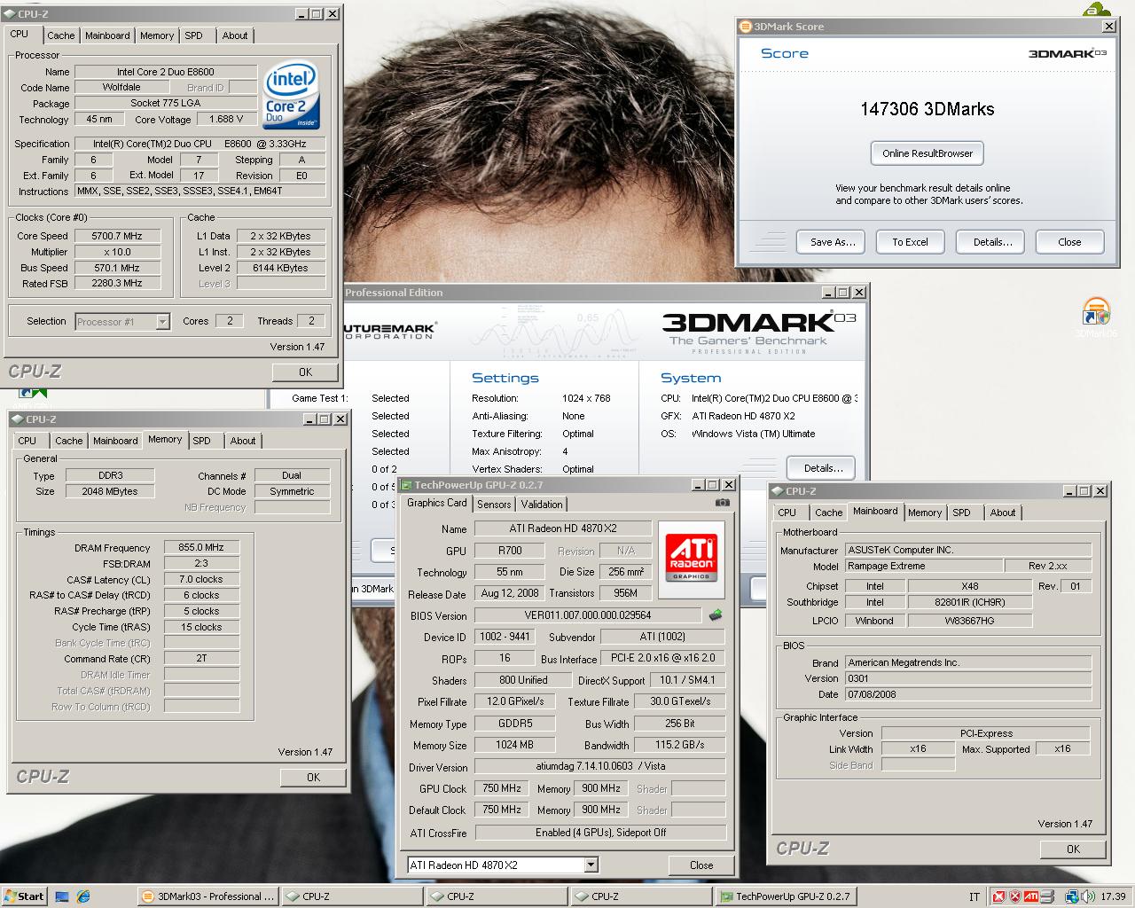Click the GPU-Z BIOS Version field
1135x908 pixels.
[588, 615]
